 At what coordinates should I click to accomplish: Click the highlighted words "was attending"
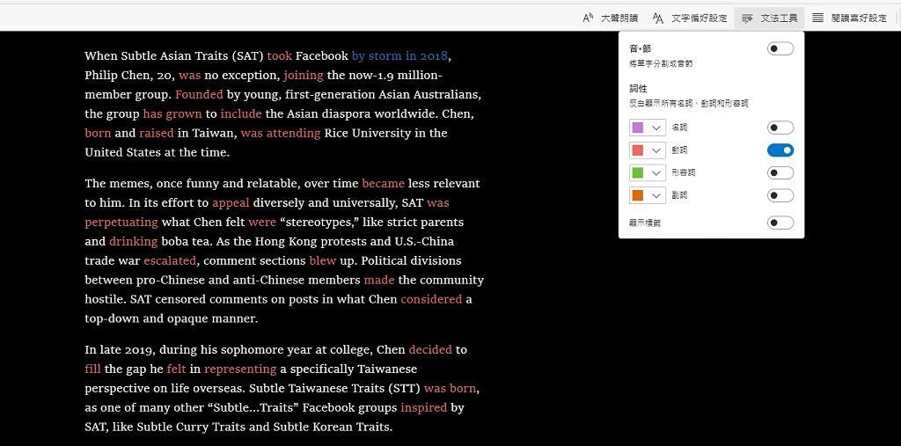pyautogui.click(x=281, y=134)
